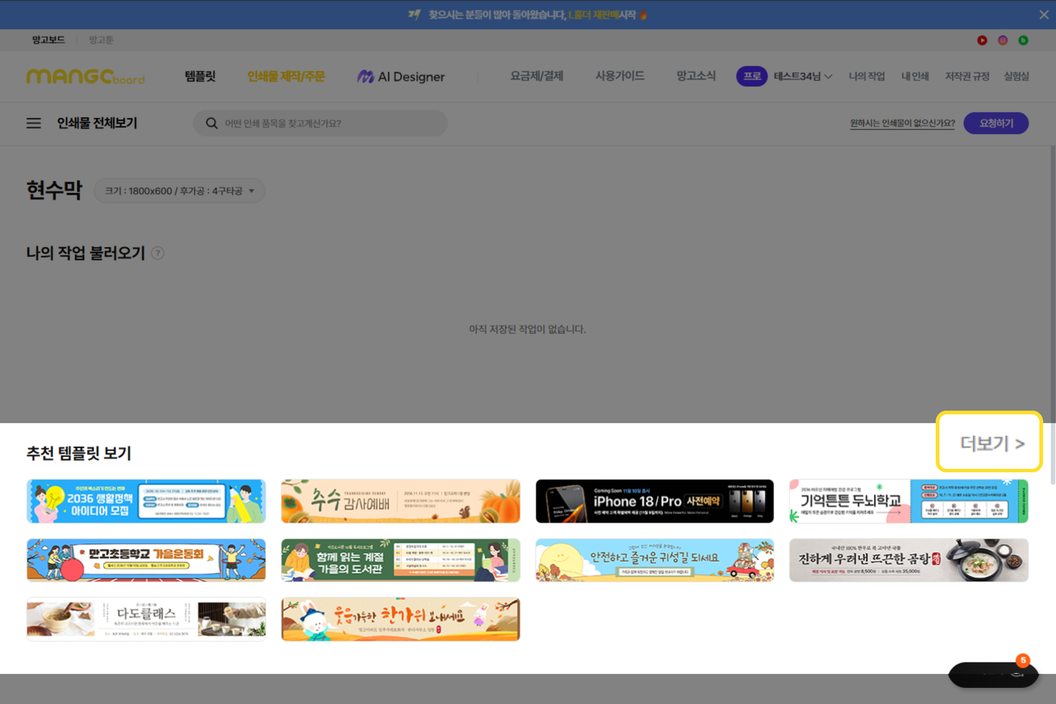Click the Mangoboard logo

pos(86,76)
